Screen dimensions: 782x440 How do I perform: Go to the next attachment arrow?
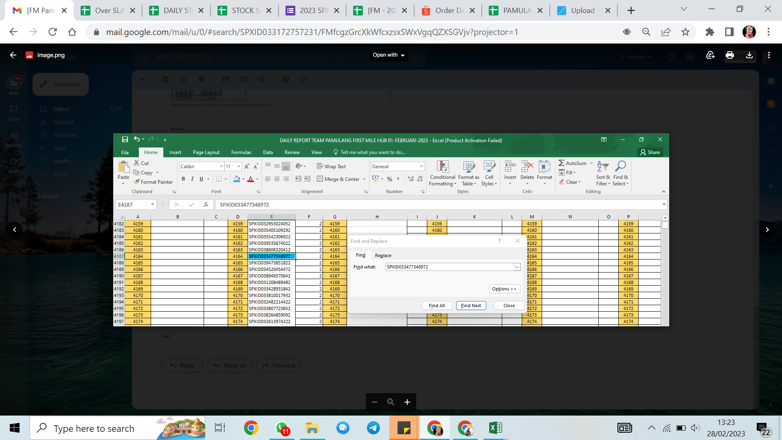[x=767, y=230]
